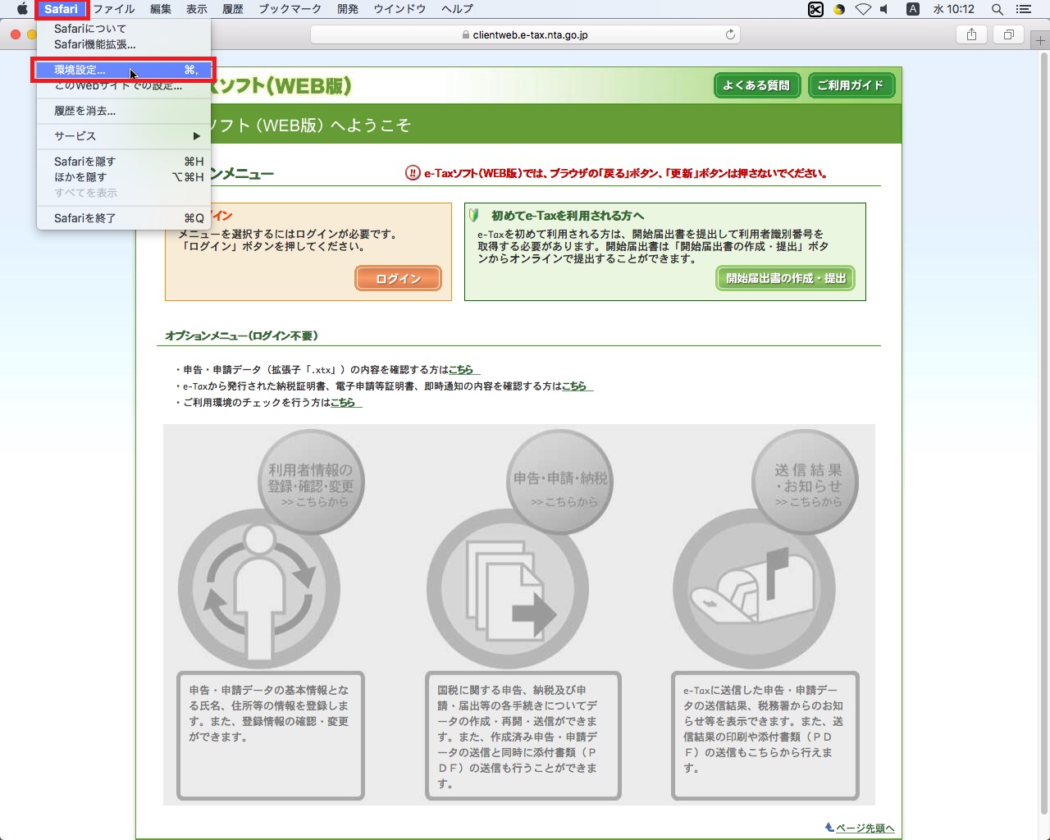1050x840 pixels.
Task: Open the Notification Center list icon
Action: tap(1023, 10)
